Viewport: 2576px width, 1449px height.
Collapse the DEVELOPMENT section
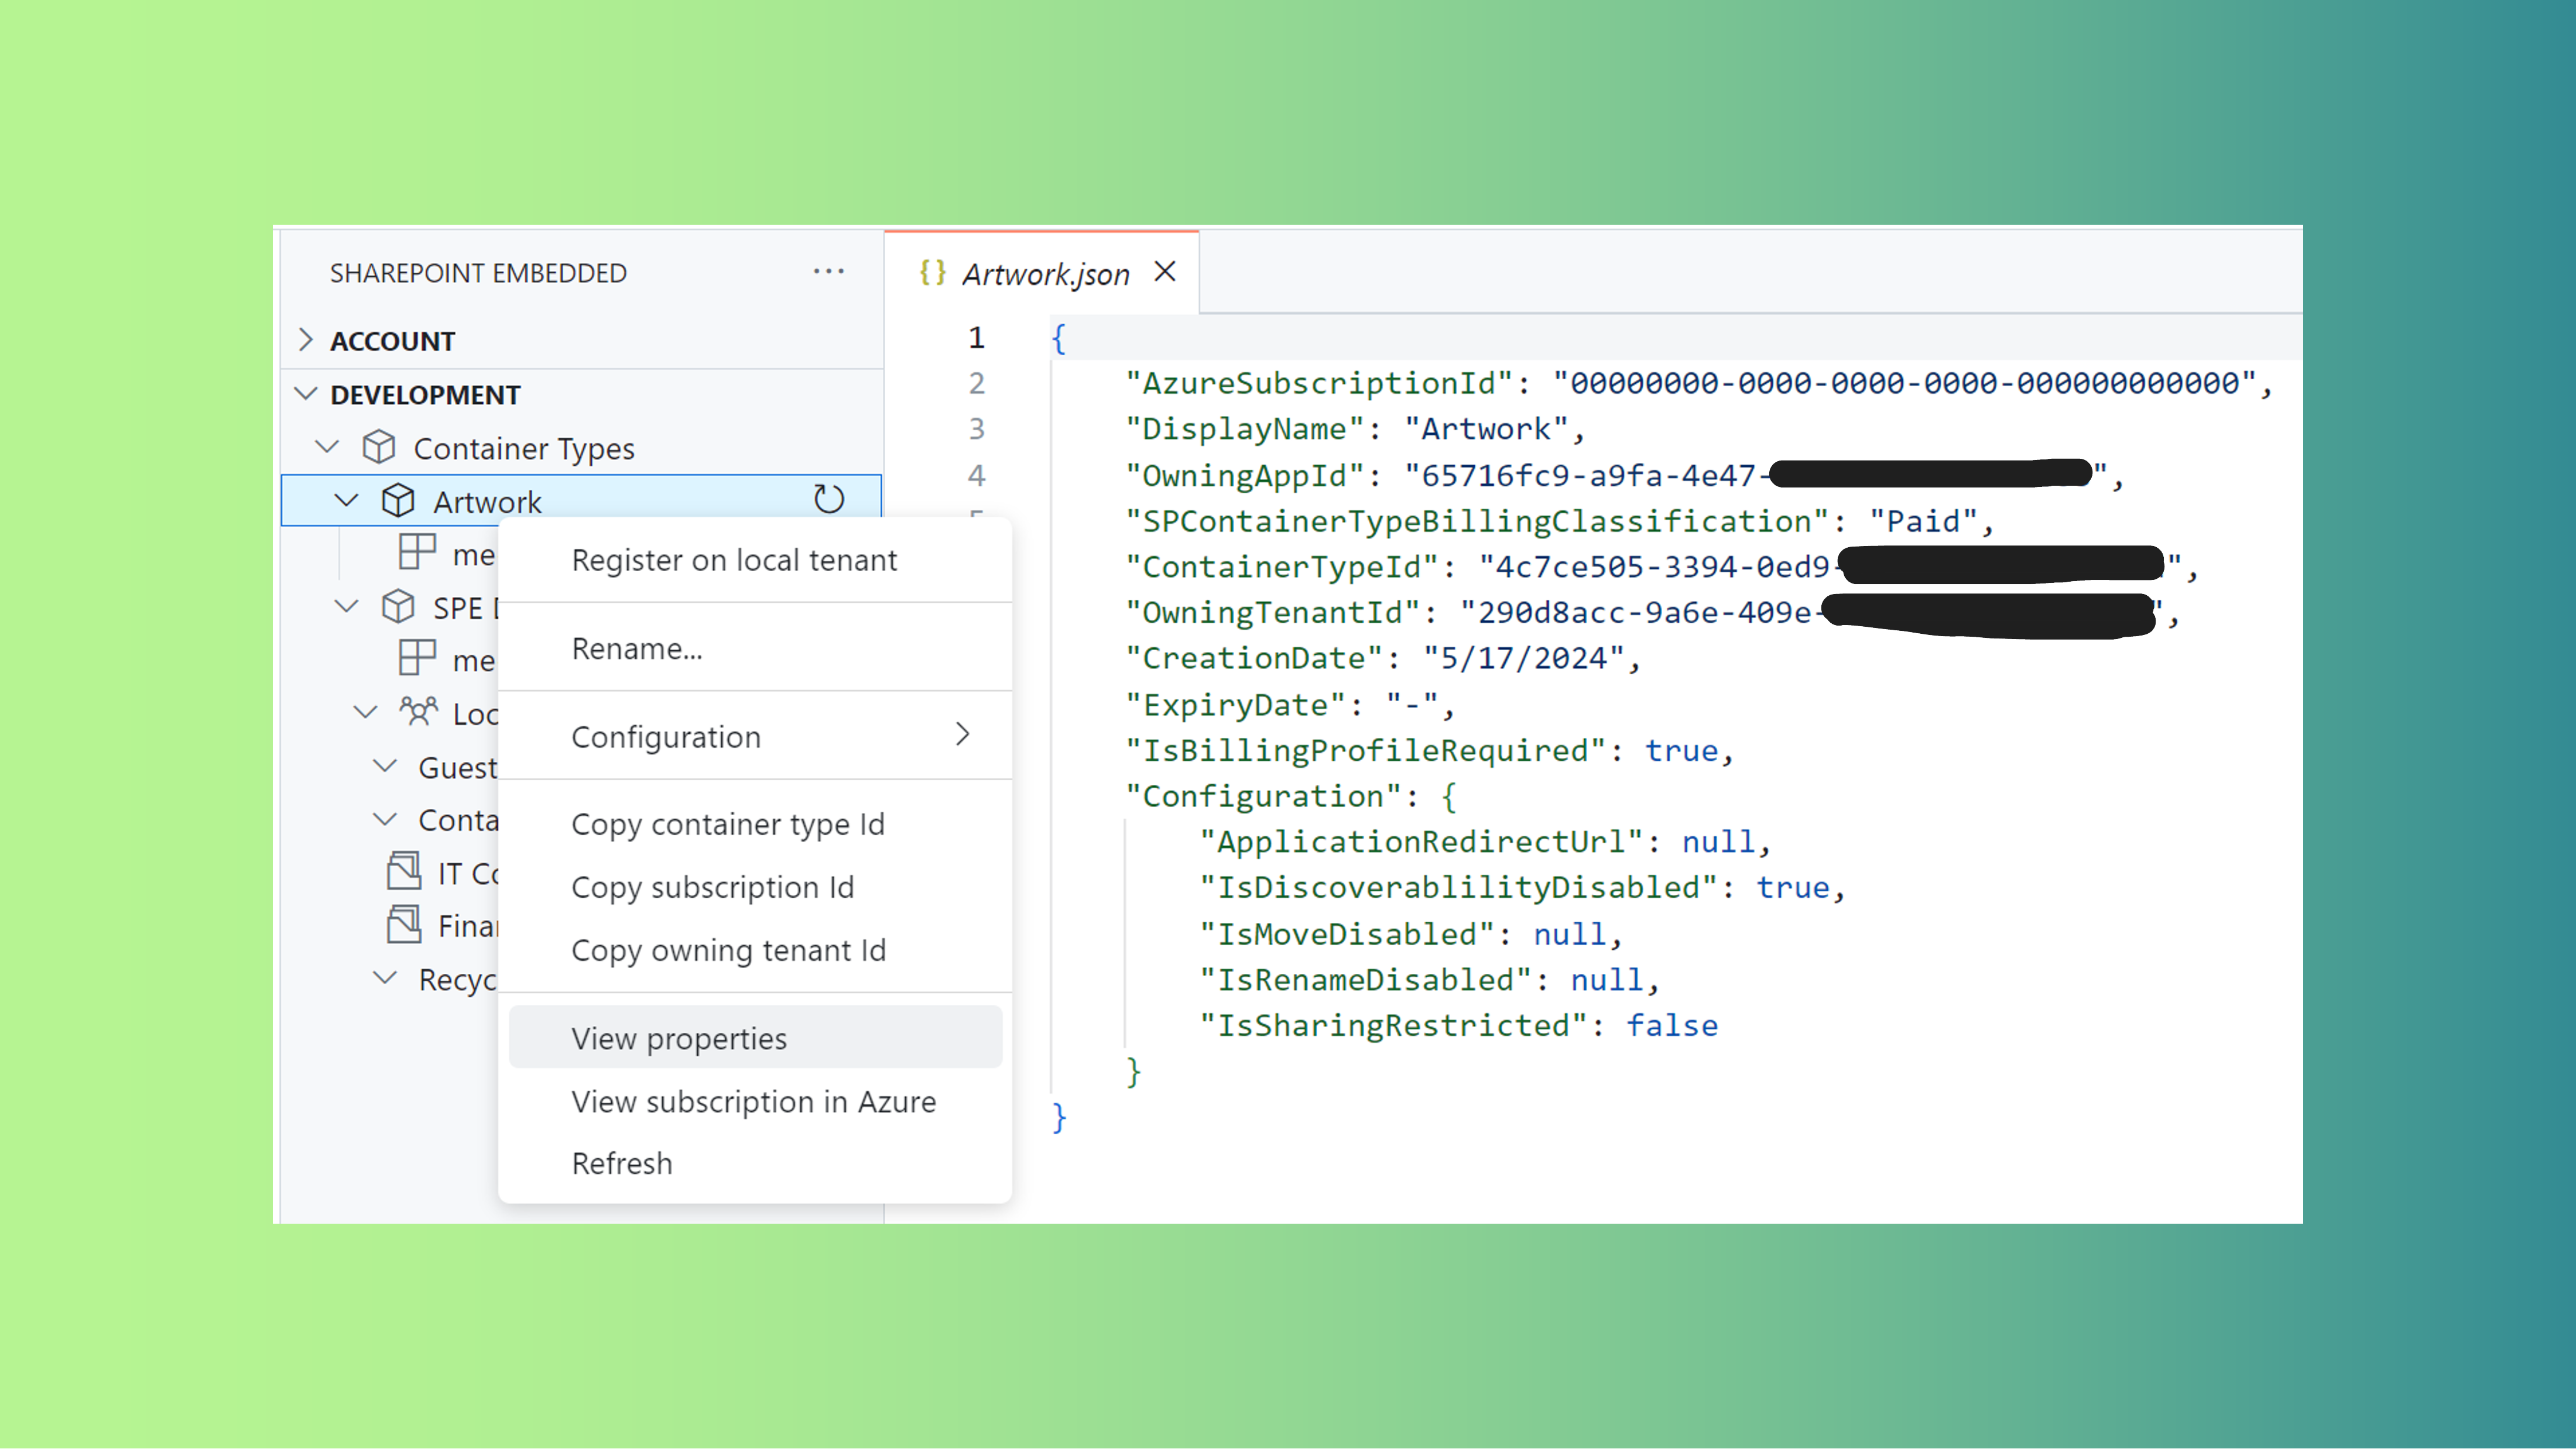tap(307, 393)
